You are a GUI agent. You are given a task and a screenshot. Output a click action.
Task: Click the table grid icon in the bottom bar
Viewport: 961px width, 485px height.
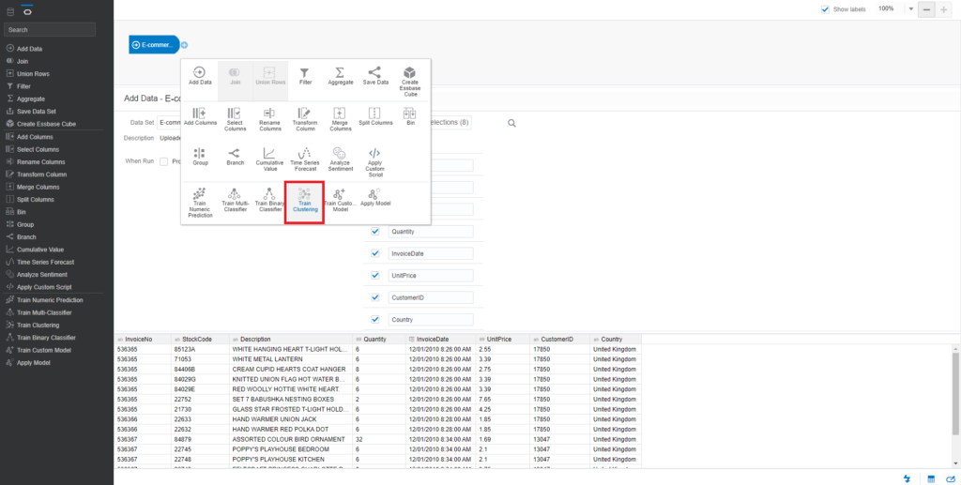[x=930, y=478]
